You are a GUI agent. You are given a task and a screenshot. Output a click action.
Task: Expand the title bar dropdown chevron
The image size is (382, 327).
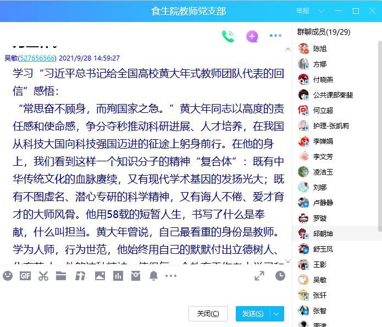click(322, 11)
